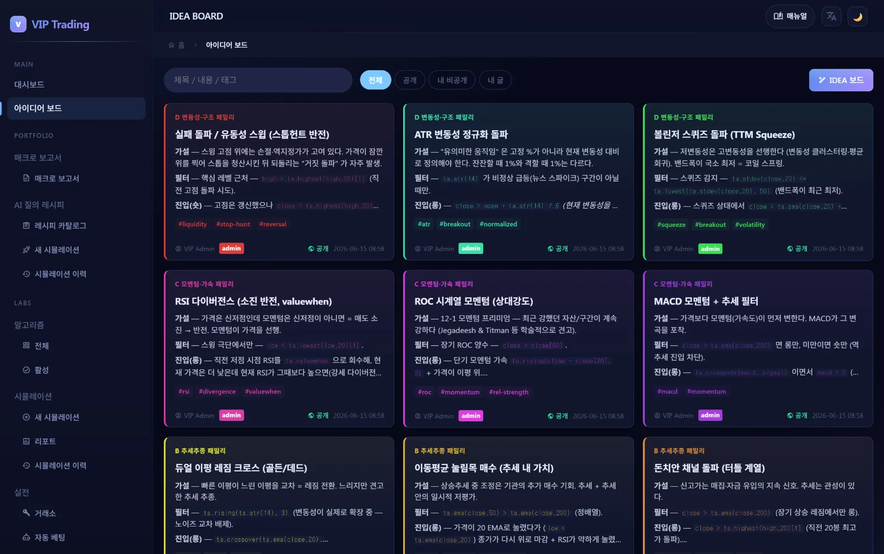Click the #normalized tag
This screenshot has width=884, height=554.
[x=498, y=224]
